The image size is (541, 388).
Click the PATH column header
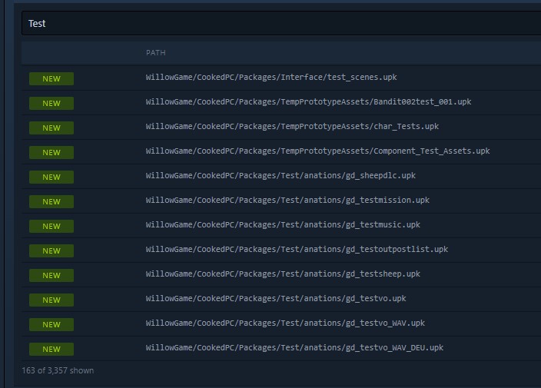coord(155,53)
